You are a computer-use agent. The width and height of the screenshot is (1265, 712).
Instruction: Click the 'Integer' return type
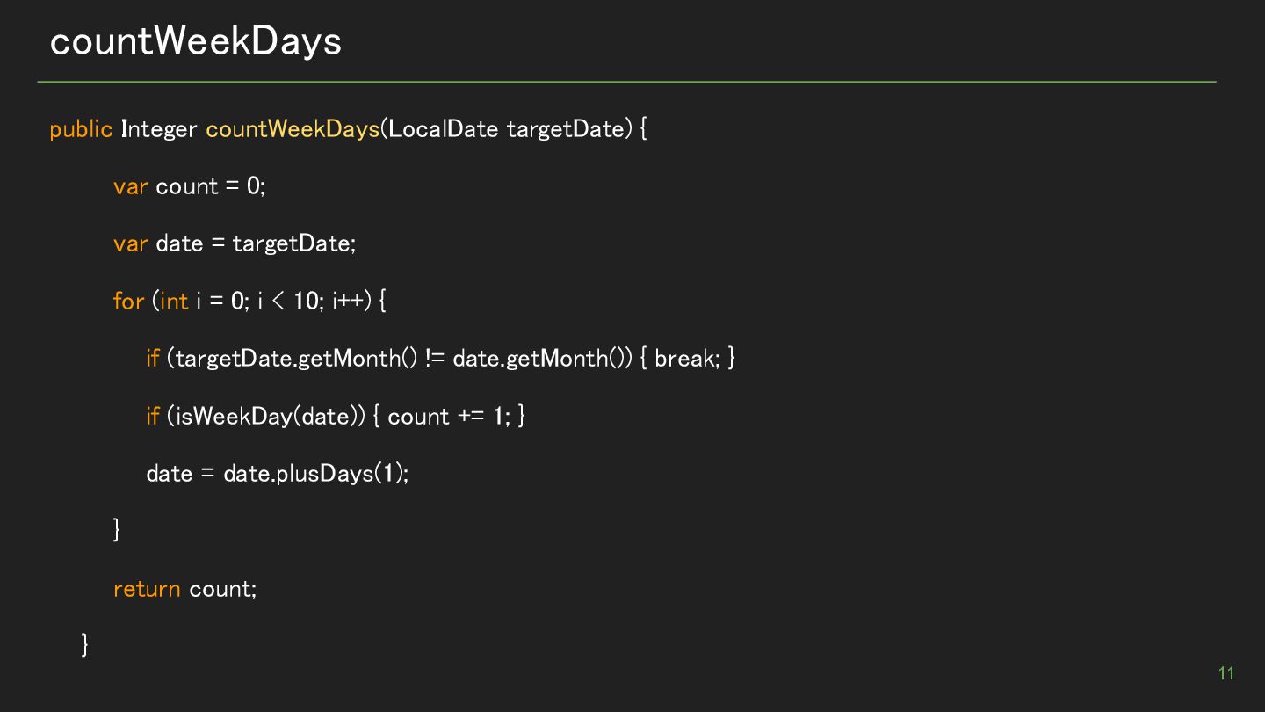pos(159,129)
